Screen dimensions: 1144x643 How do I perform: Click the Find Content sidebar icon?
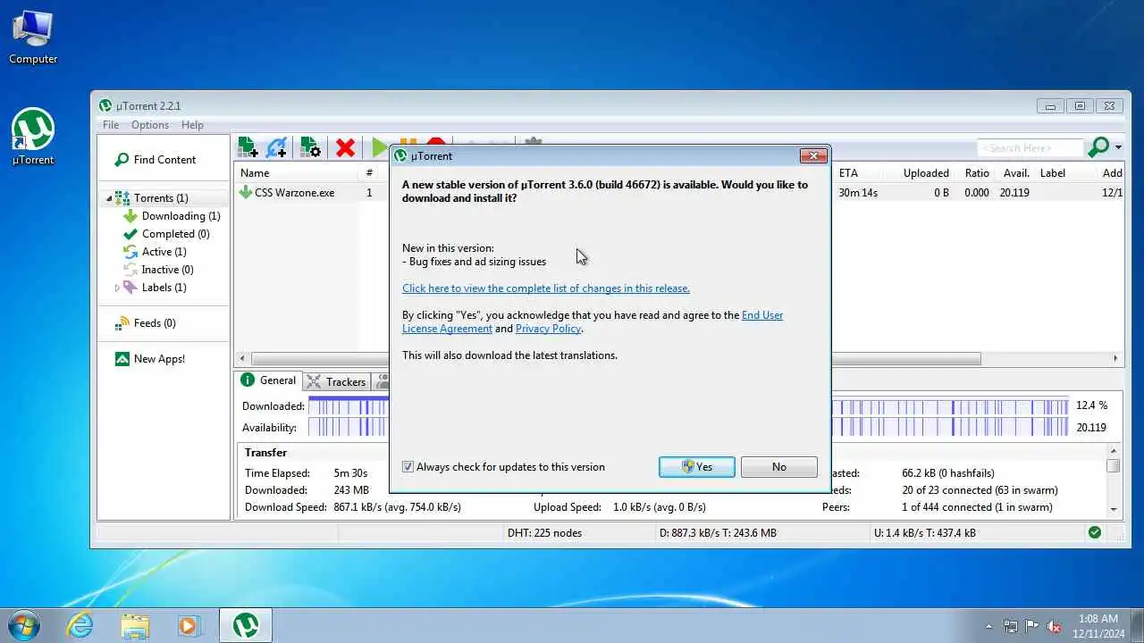click(x=122, y=160)
